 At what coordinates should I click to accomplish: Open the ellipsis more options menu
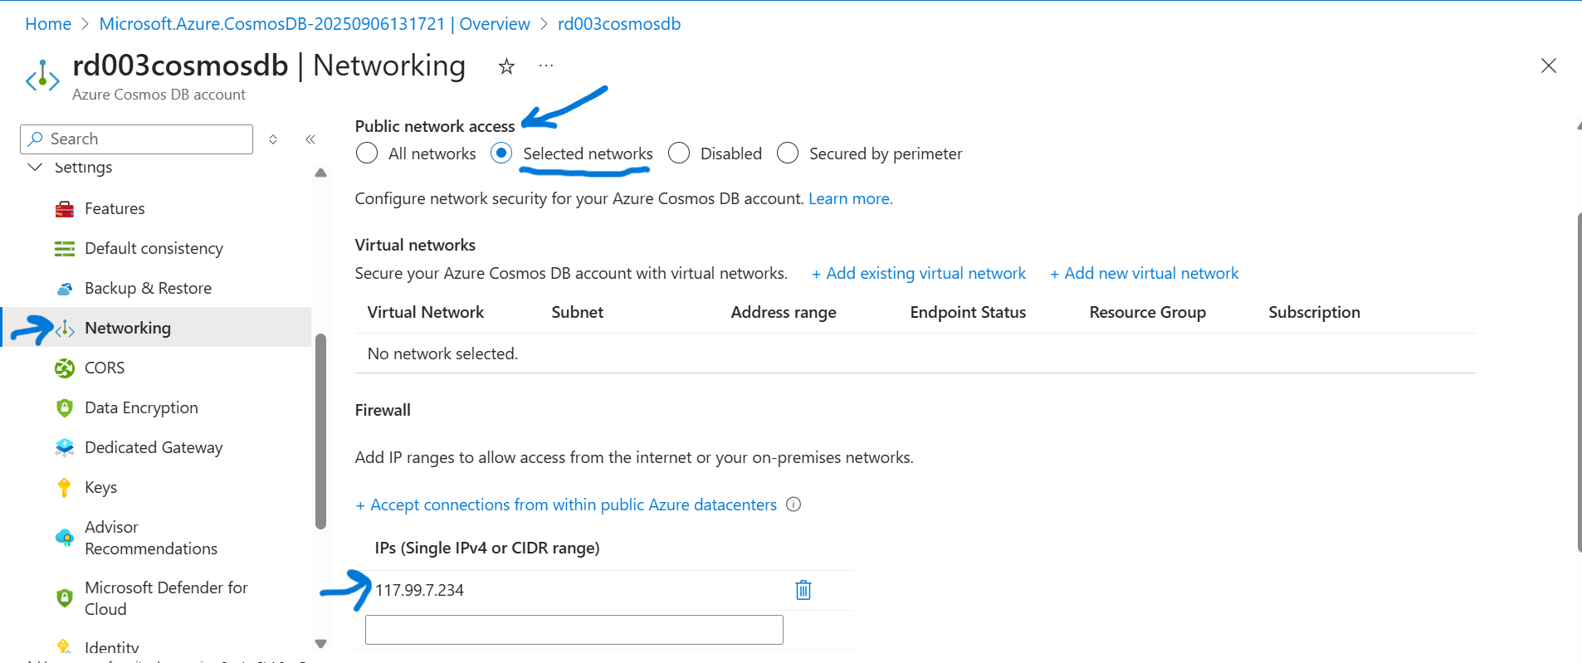[545, 66]
